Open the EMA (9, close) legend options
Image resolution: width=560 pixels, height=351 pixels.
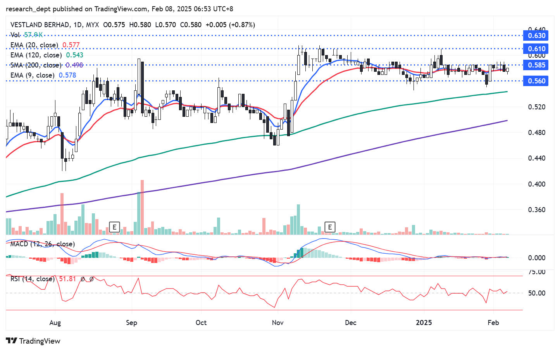[33, 75]
